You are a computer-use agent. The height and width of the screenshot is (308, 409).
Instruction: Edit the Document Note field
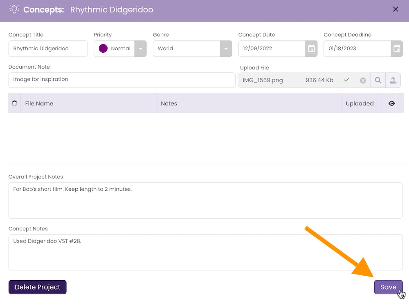(122, 80)
